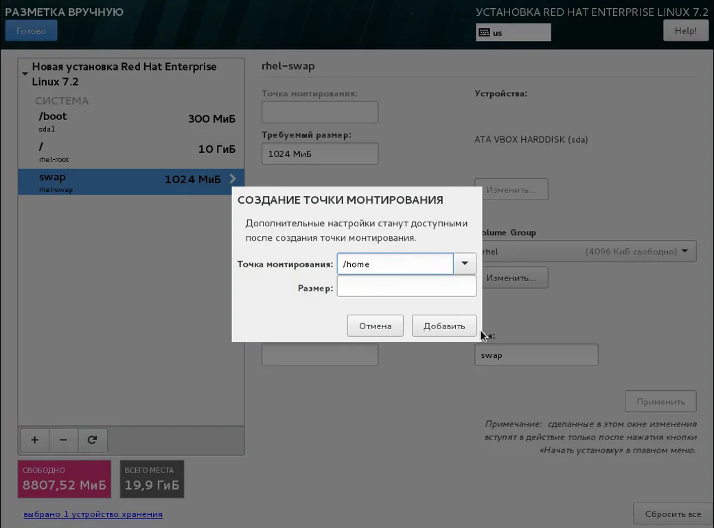Select the swap rhel-swap partition row

(x=131, y=182)
